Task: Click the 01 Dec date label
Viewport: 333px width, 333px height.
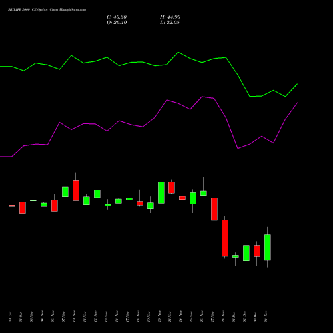Action: pyautogui.click(x=234, y=317)
